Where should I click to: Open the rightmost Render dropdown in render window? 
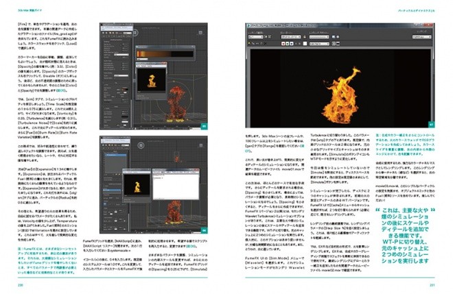pyautogui.click(x=422, y=37)
